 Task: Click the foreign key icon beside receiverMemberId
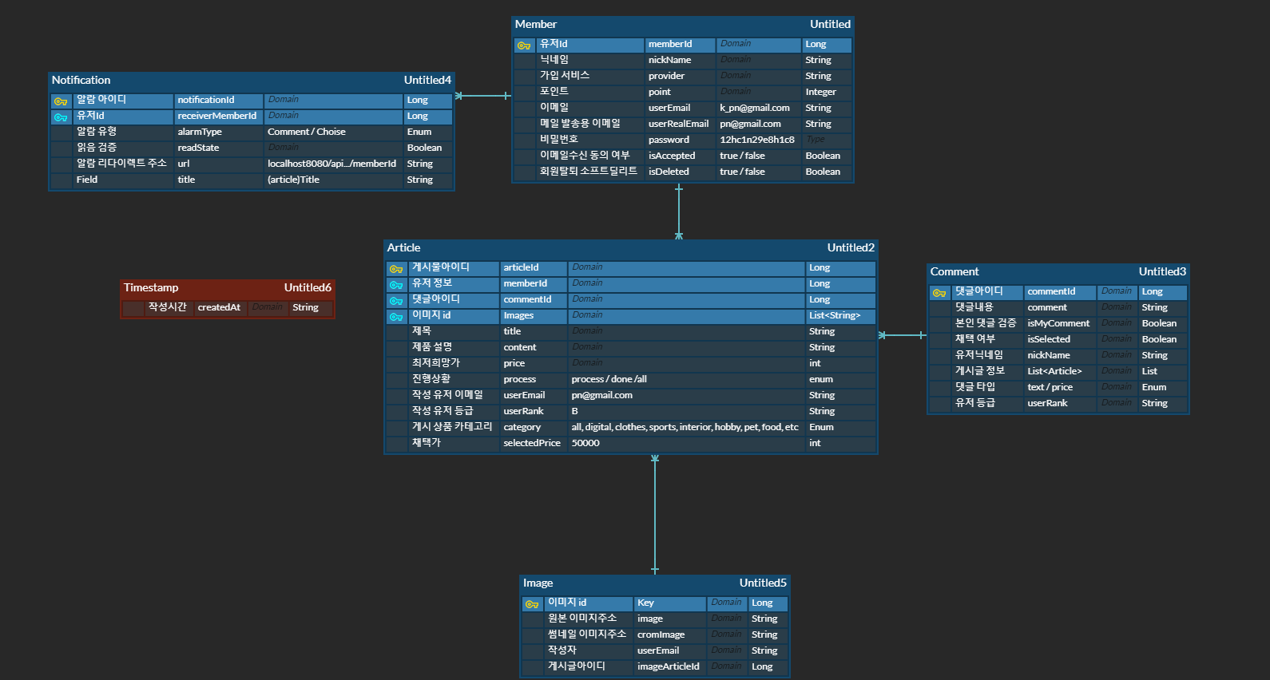point(61,117)
